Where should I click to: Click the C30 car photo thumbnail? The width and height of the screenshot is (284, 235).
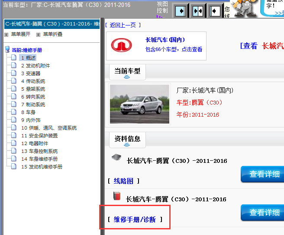click(x=139, y=104)
